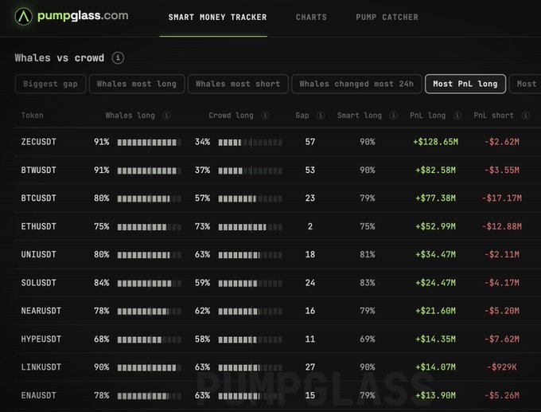Click +$128.65M PnL long value
Image resolution: width=541 pixels, height=412 pixels.
point(436,142)
